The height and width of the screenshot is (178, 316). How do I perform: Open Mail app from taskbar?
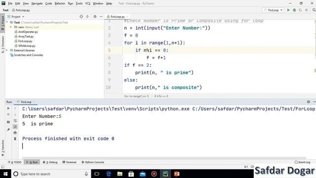[143, 174]
